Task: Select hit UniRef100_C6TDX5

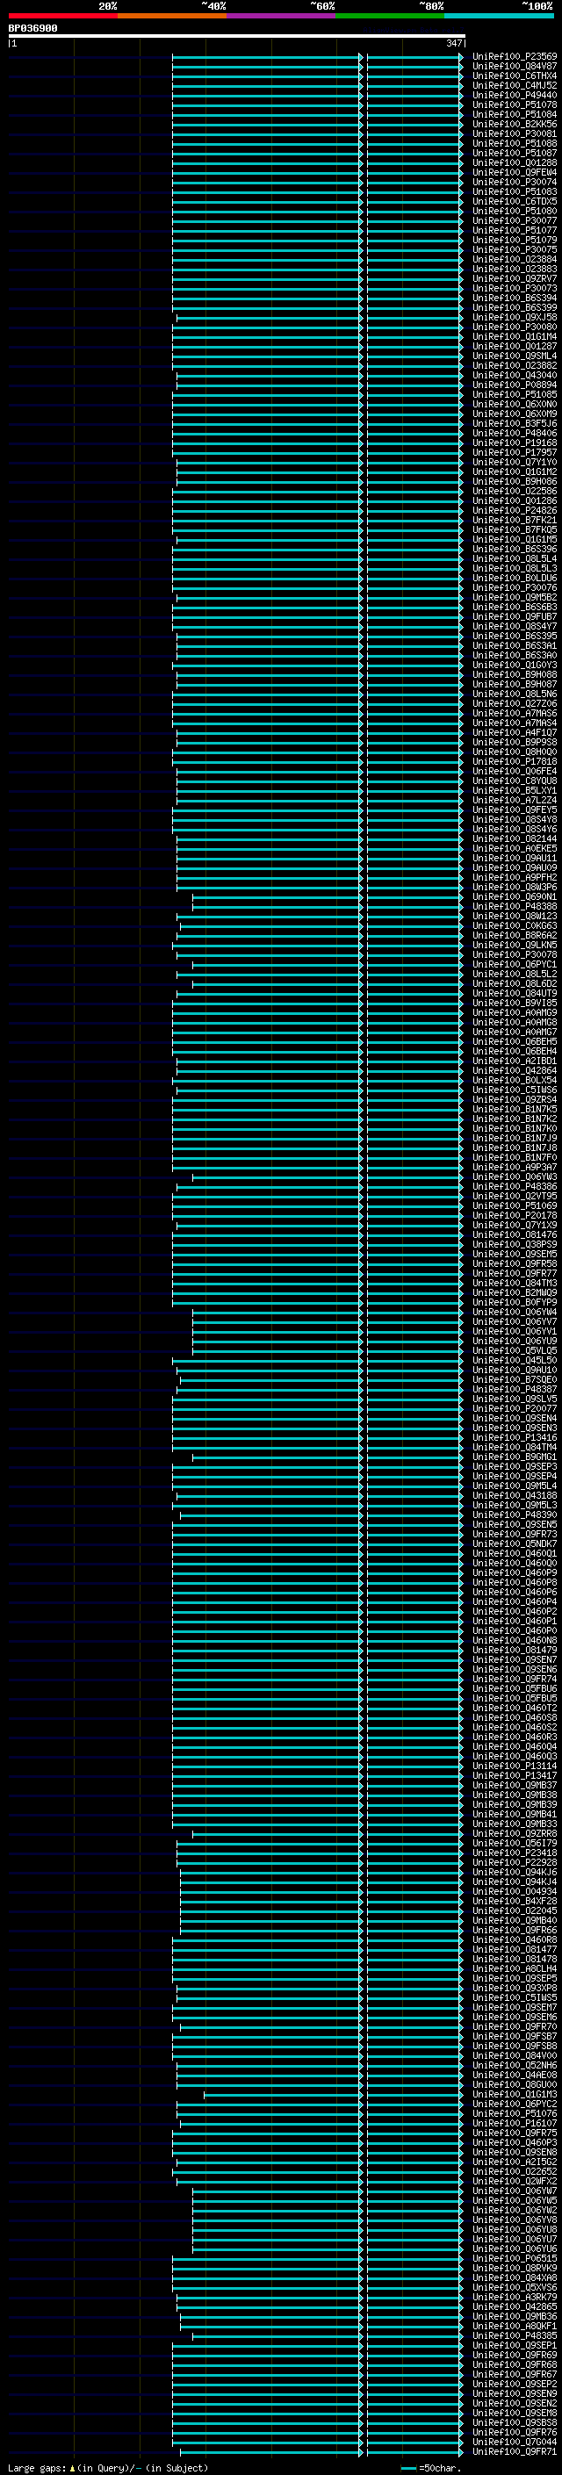Action: coord(515,201)
